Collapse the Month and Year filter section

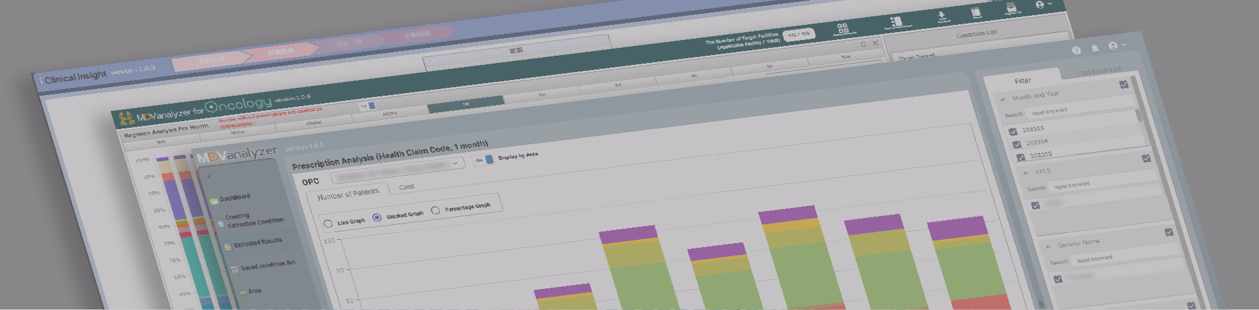[1003, 100]
